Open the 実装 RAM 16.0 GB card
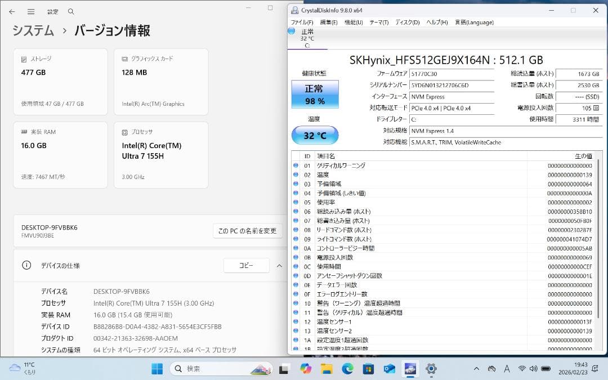This screenshot has height=380, width=608. [x=60, y=155]
